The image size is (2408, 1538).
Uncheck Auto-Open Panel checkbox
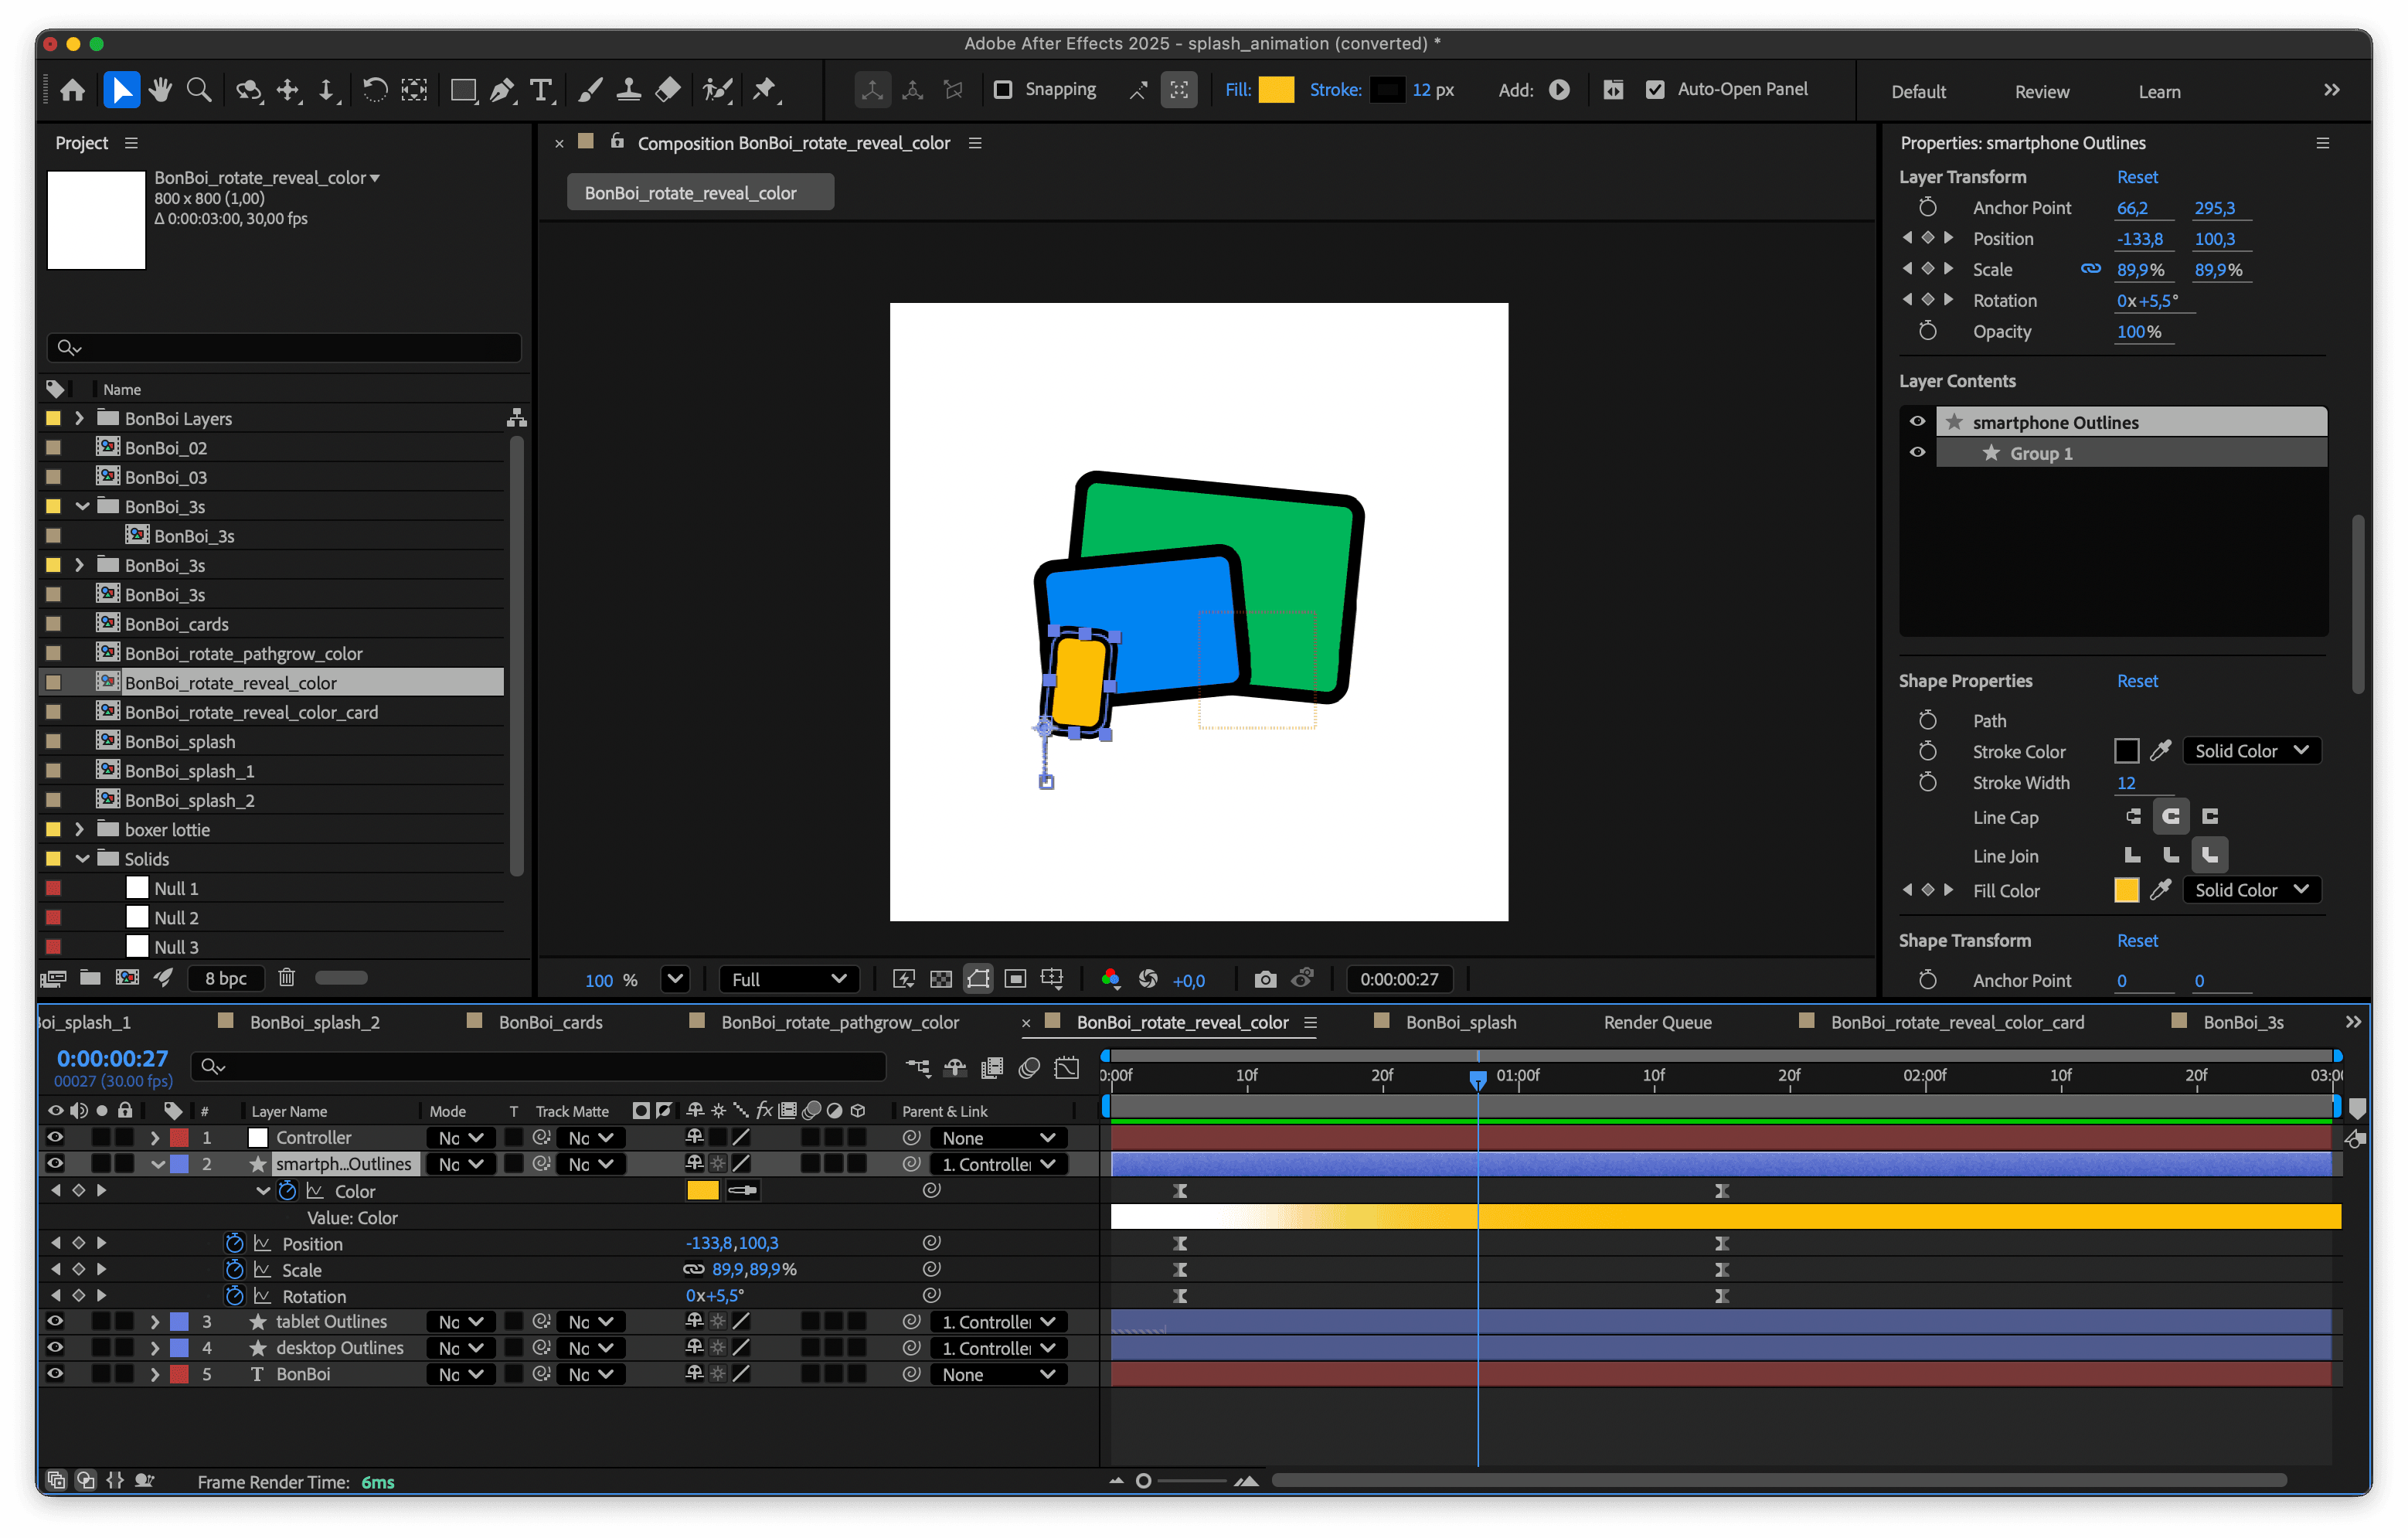click(x=1655, y=90)
